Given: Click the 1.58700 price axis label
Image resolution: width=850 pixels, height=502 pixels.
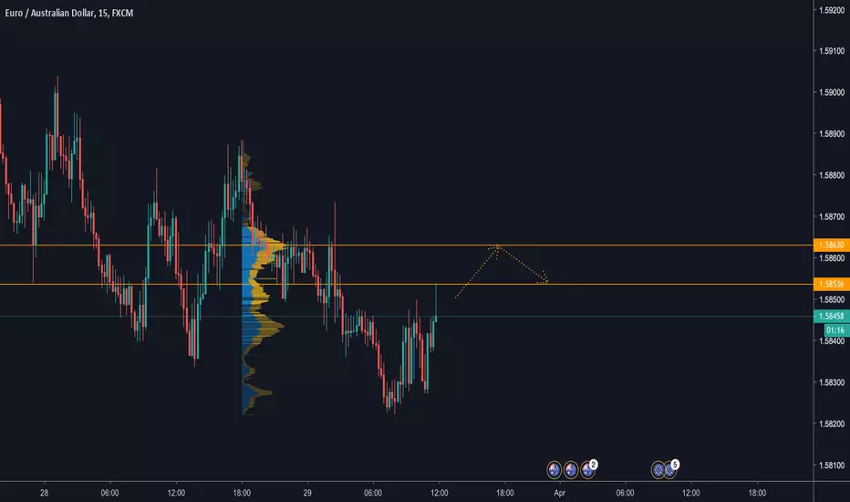Looking at the screenshot, I should pyautogui.click(x=832, y=216).
